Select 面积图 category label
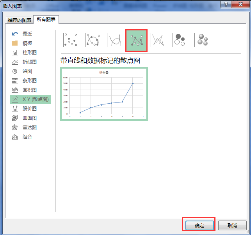Screen dimensions: 251x235 point(30,90)
